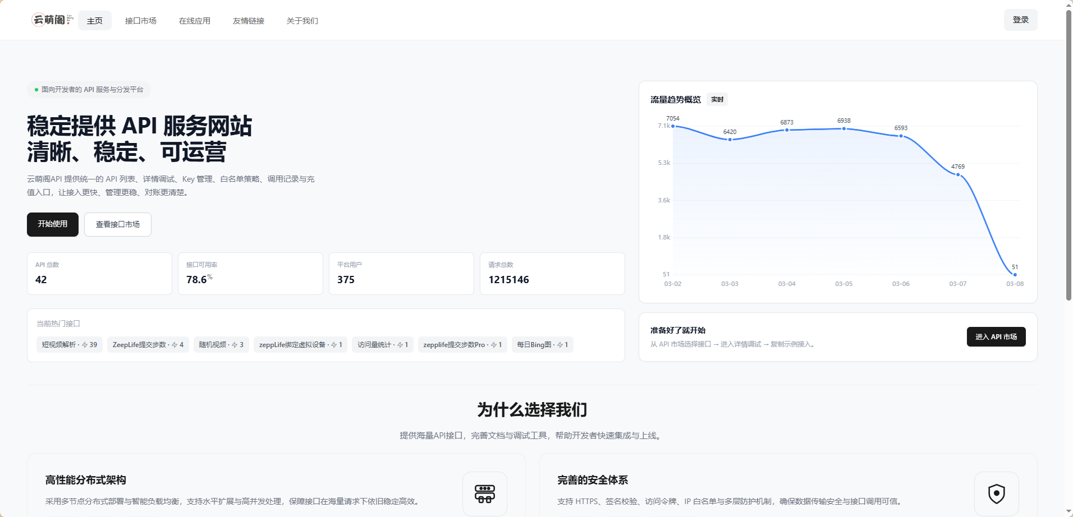1073x517 pixels.
Task: Click the 准备好了就开始 heading
Action: pyautogui.click(x=678, y=330)
